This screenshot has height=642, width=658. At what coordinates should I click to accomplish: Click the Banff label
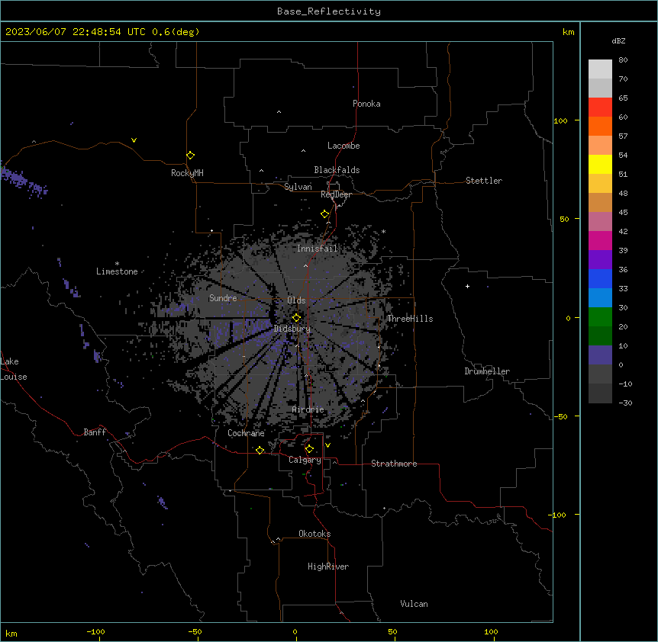[95, 432]
